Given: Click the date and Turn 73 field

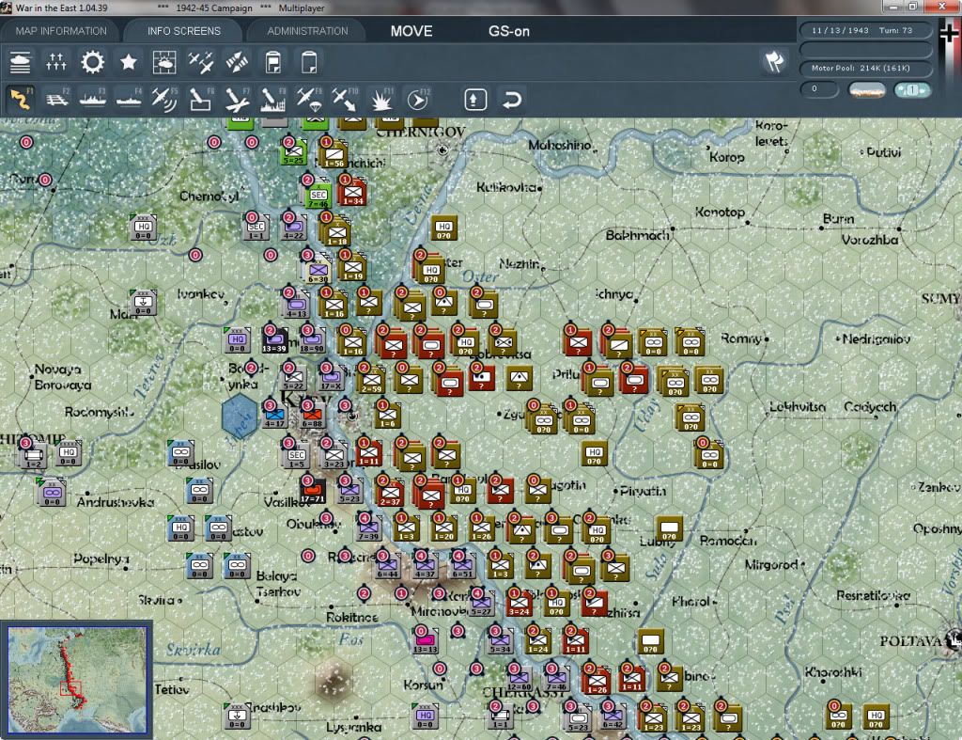Looking at the screenshot, I should (865, 30).
